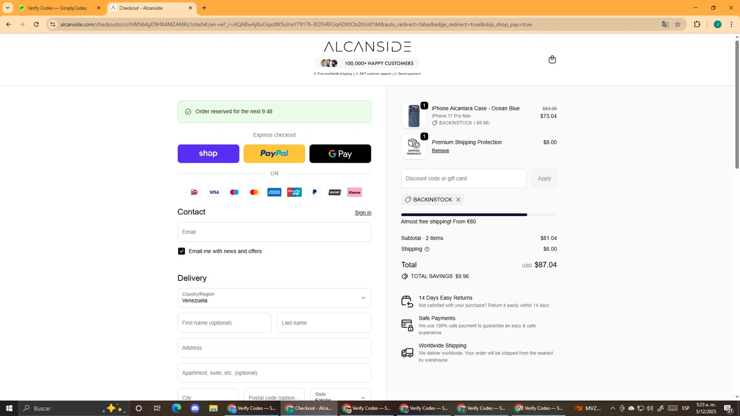Remove the BACKINSTOCK discount tag
This screenshot has width=740, height=416.
tap(458, 200)
